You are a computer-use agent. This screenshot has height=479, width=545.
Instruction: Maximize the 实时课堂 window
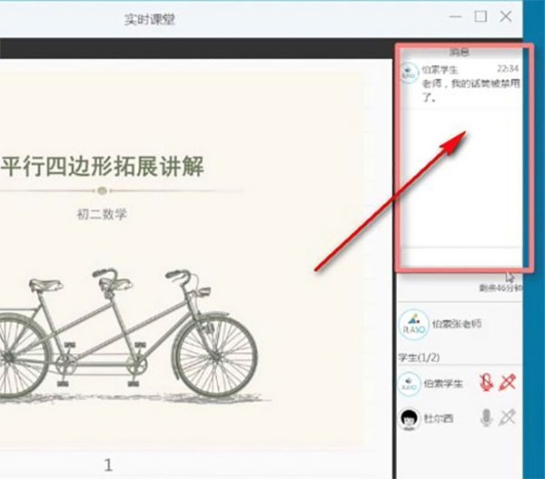click(481, 16)
